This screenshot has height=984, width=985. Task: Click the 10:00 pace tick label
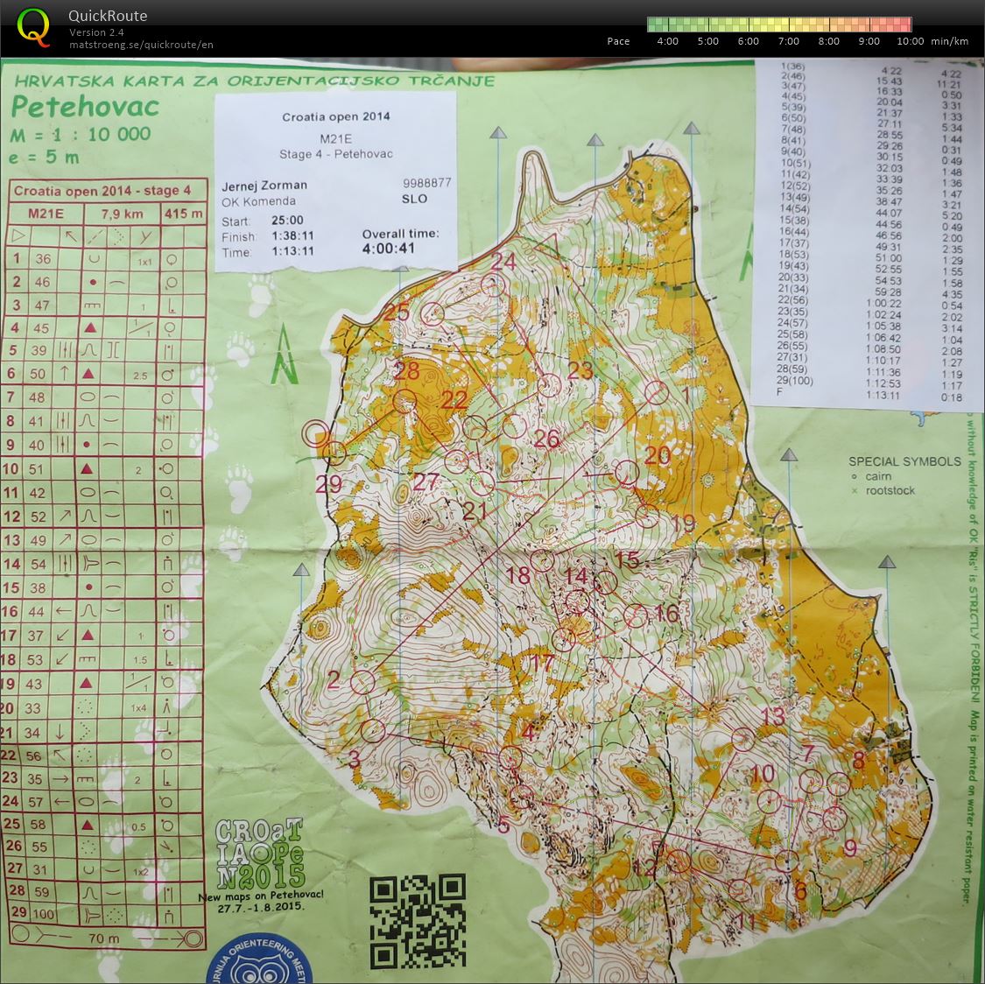pyautogui.click(x=911, y=41)
